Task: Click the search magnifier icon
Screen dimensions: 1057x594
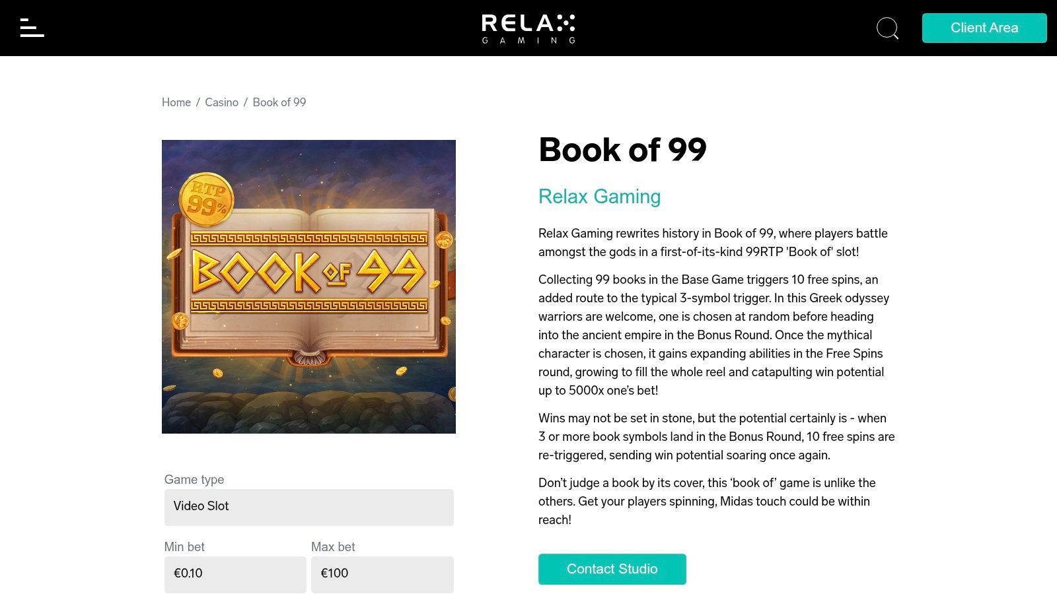Action: (887, 28)
